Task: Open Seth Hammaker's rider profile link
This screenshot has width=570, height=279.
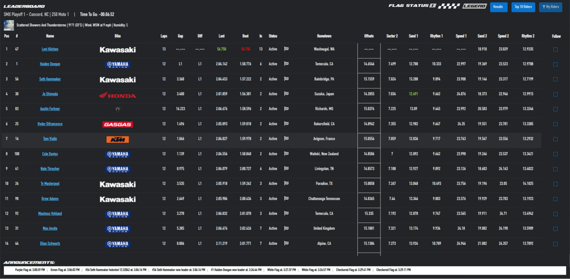Action: tap(50, 79)
